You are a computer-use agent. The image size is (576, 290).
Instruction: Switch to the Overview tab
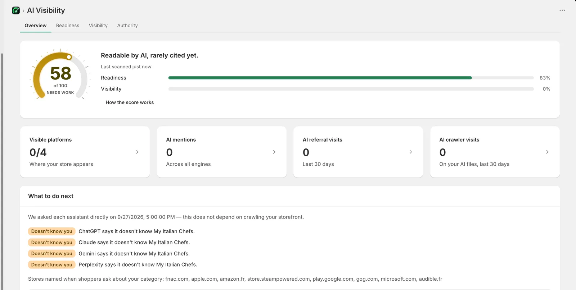coord(36,26)
